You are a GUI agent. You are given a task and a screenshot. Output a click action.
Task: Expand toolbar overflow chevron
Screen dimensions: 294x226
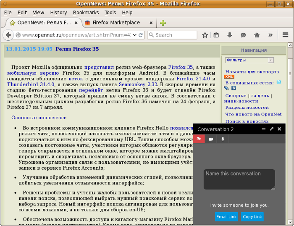pos(270,35)
